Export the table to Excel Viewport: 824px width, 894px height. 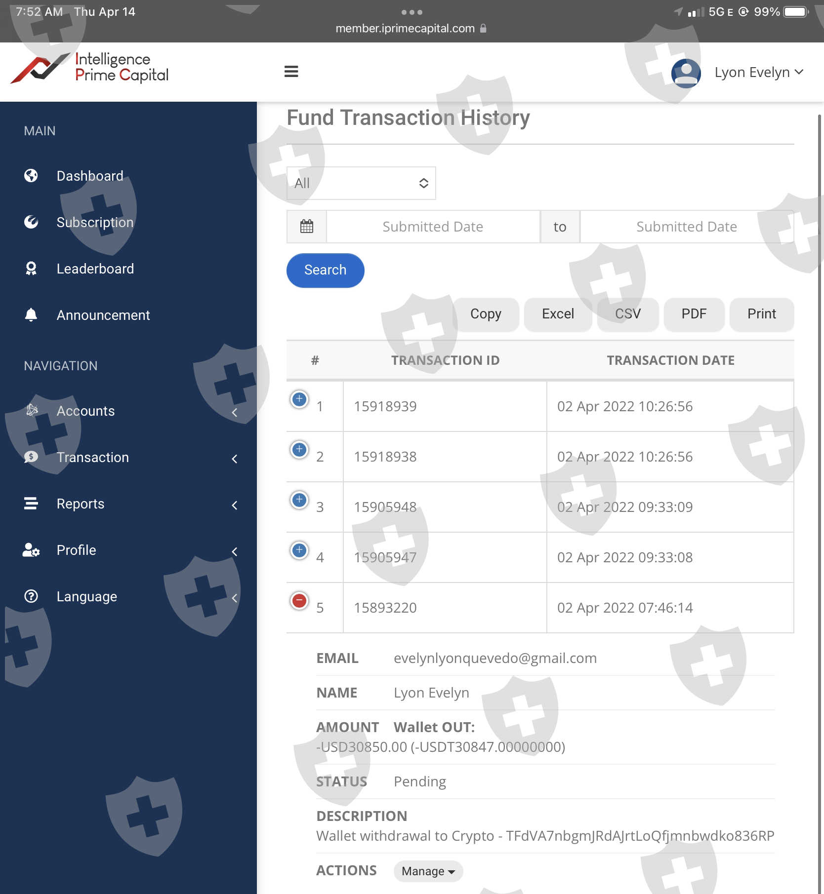tap(558, 314)
